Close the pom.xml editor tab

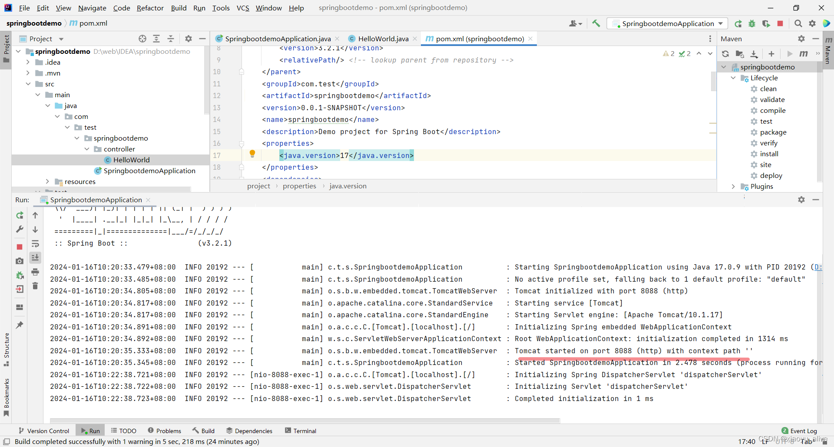530,39
